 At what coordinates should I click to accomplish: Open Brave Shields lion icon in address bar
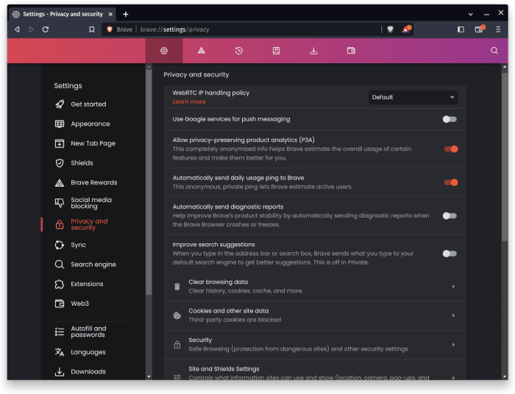390,29
